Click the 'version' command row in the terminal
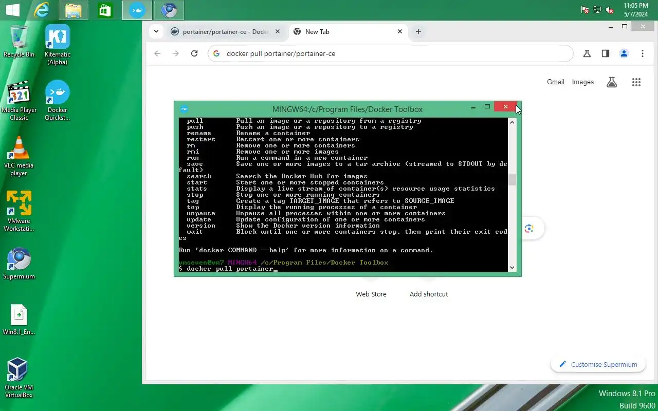The height and width of the screenshot is (411, 658). point(283,226)
